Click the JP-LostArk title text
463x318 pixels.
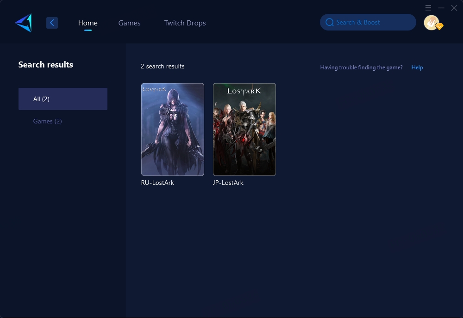(228, 183)
